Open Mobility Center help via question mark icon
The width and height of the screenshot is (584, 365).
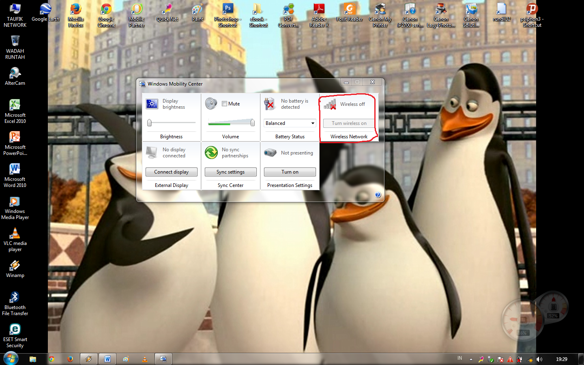tap(378, 195)
